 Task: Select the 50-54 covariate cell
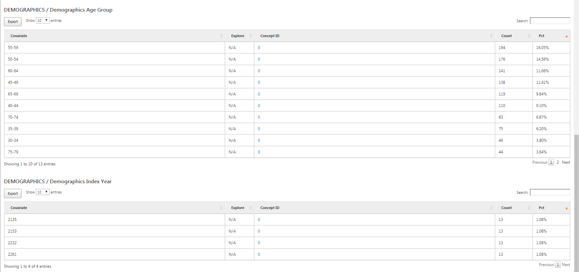pos(114,59)
